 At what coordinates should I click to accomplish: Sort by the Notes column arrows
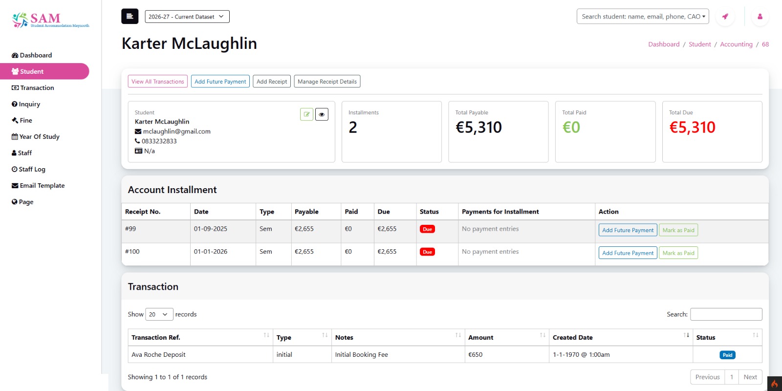pos(458,335)
